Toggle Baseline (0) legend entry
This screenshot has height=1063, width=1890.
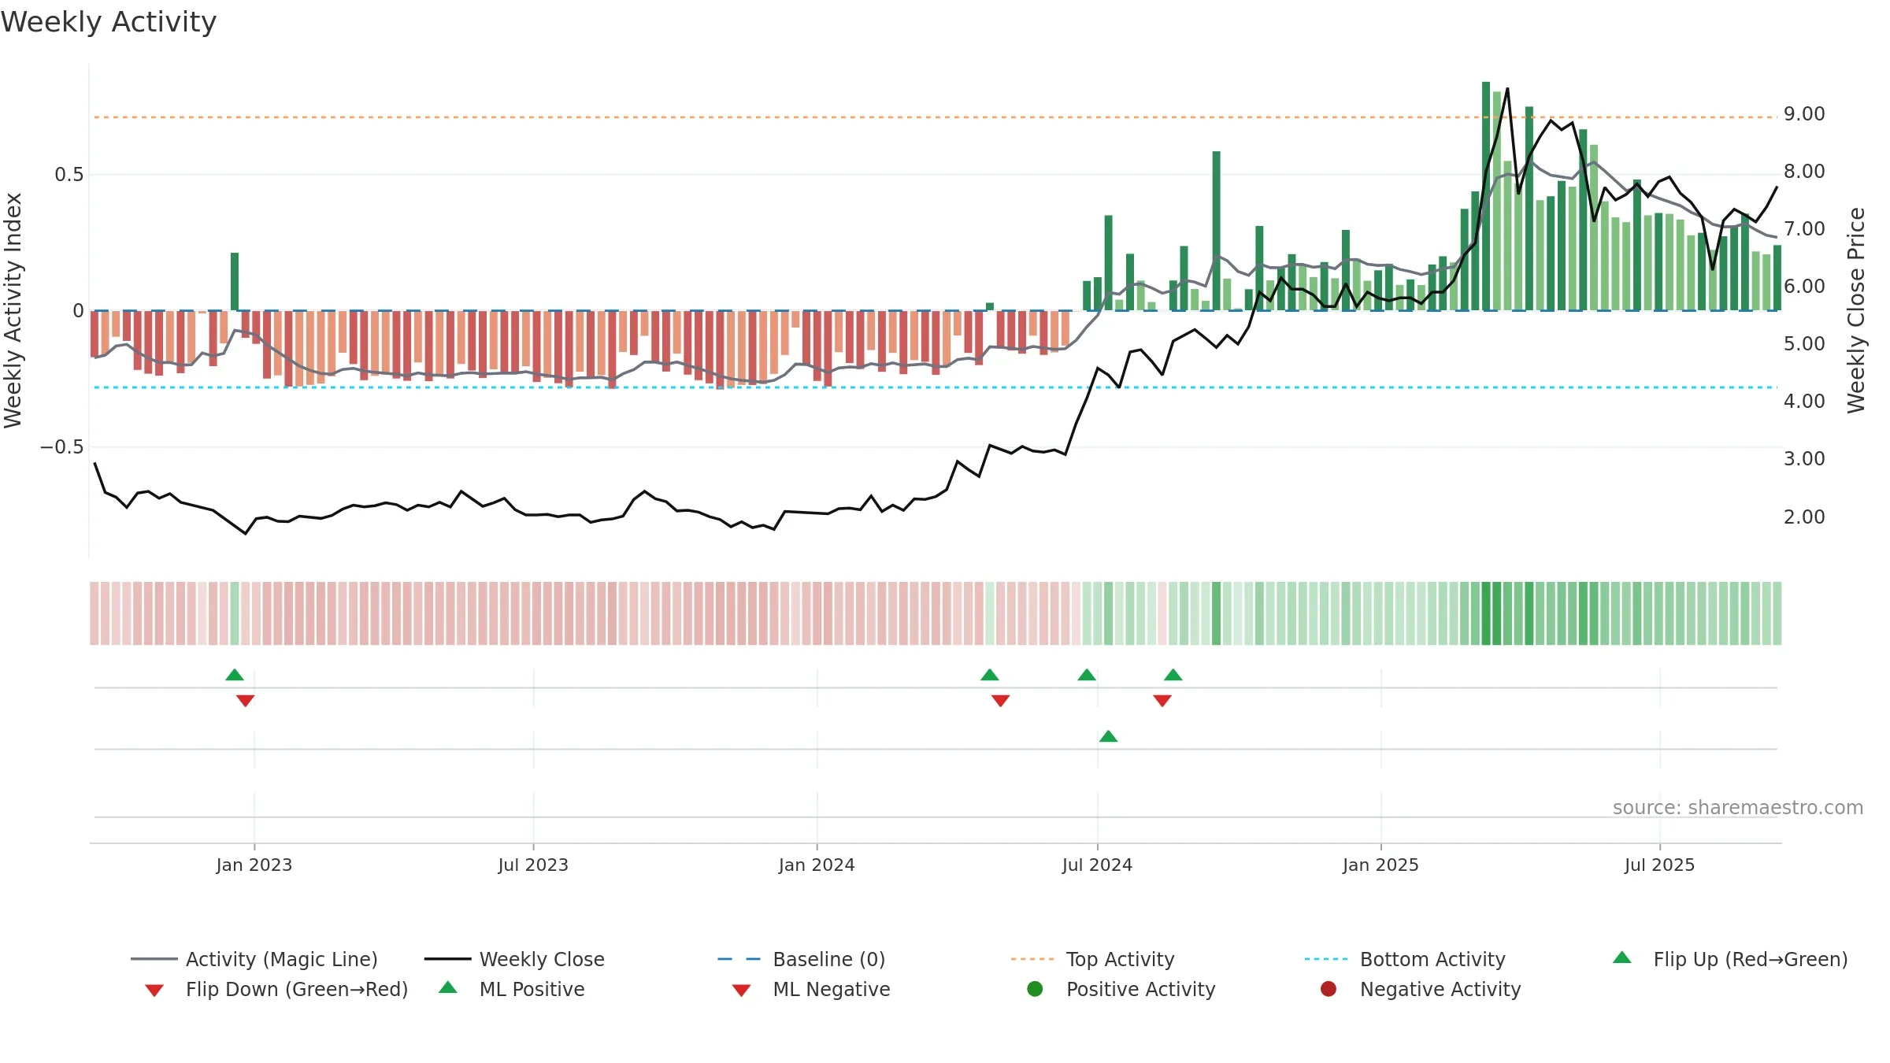(x=802, y=959)
